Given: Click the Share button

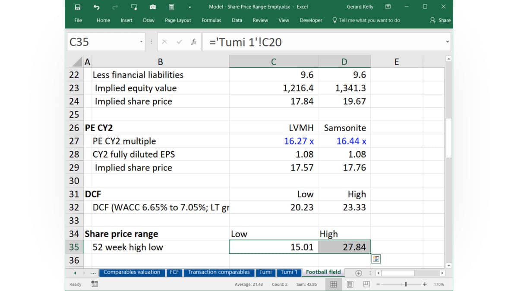Looking at the screenshot, I should (440, 20).
